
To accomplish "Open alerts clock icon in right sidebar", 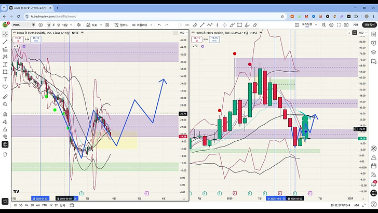I will (373, 43).
